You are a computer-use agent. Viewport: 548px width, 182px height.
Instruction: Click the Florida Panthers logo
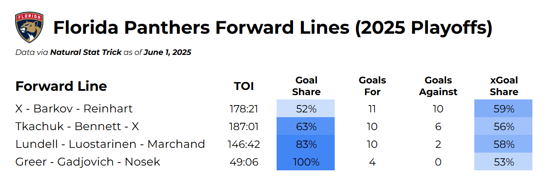(29, 27)
